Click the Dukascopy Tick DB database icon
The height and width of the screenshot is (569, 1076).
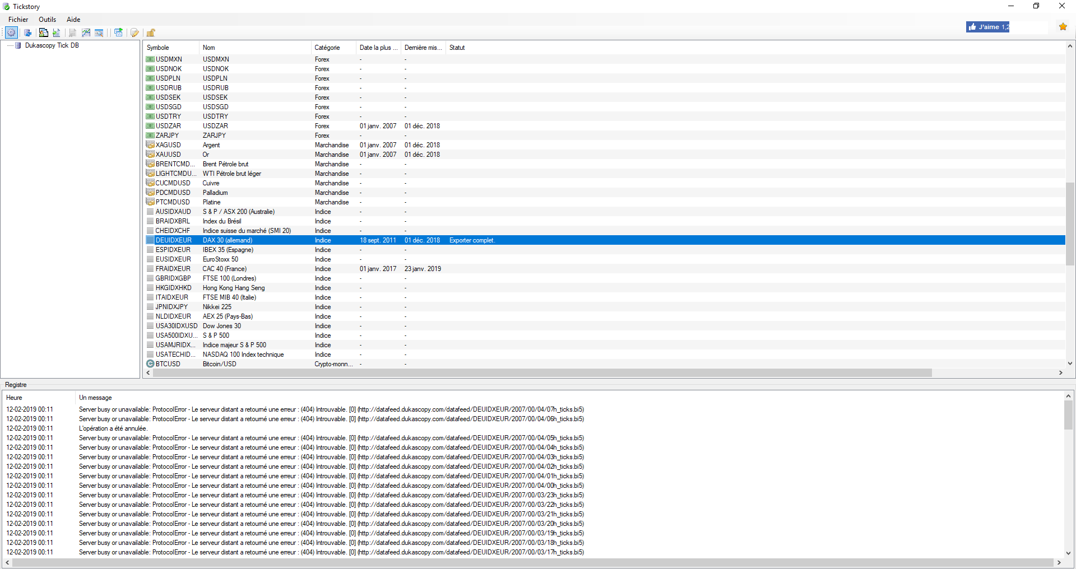click(x=18, y=45)
